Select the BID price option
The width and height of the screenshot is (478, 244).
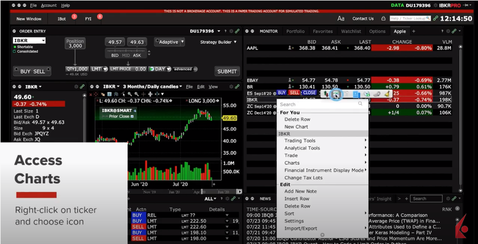tap(115, 55)
